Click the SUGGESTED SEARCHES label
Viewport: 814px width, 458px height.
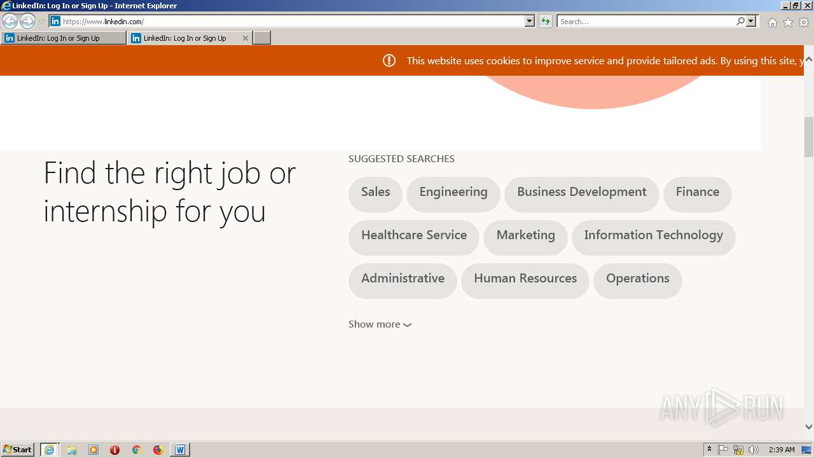pos(401,159)
